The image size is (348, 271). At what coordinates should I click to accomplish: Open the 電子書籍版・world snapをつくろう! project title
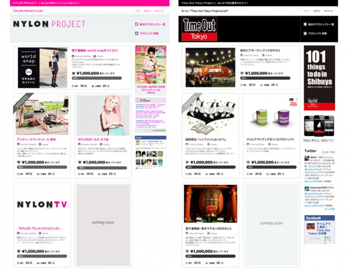(95, 50)
